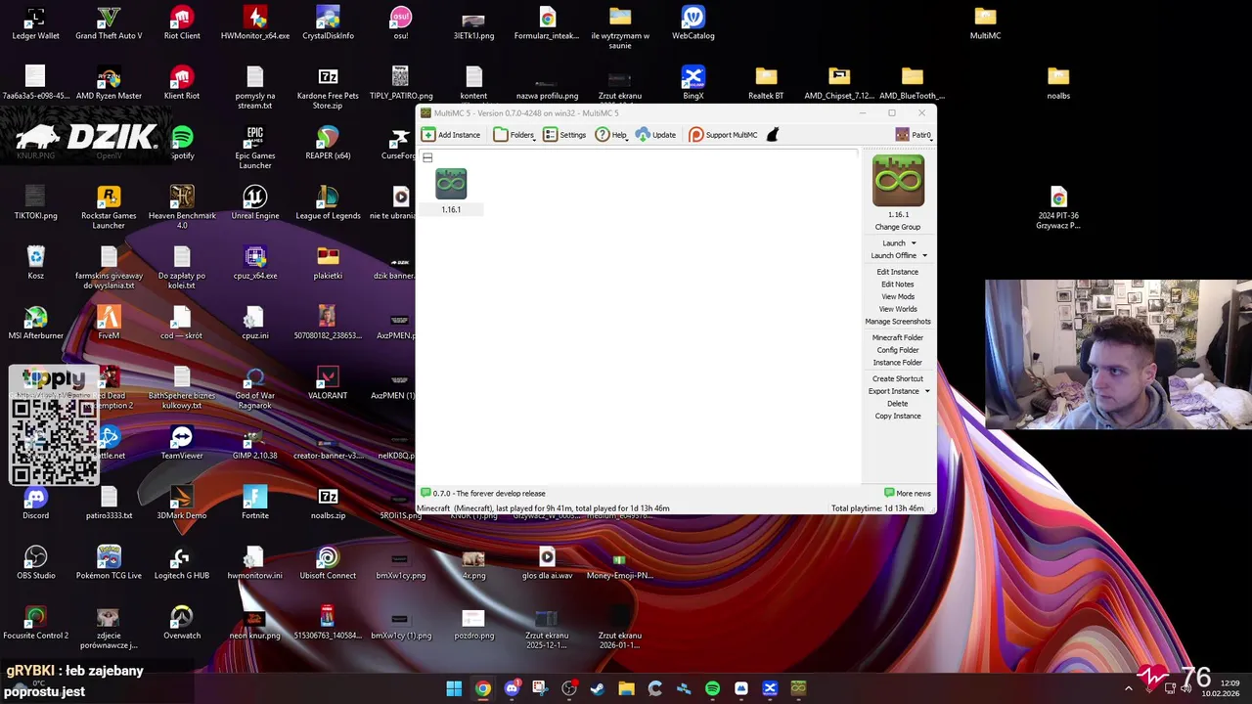Select FiveM desktop icon
1252x704 pixels.
(109, 324)
